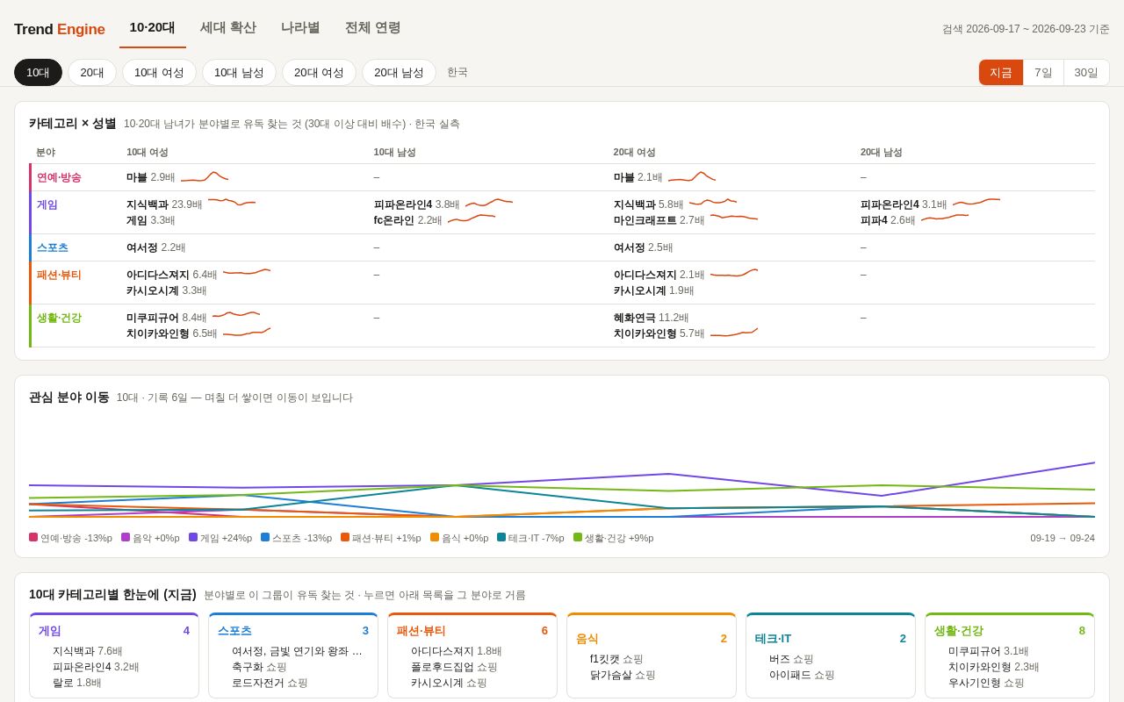This screenshot has height=702, width=1124.
Task: Filter by 20대 남성
Action: click(399, 72)
